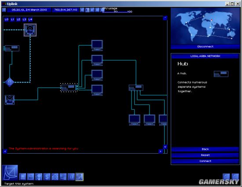Open the satellite dish software menu
Screen dimensions: 242x187
tap(10, 173)
